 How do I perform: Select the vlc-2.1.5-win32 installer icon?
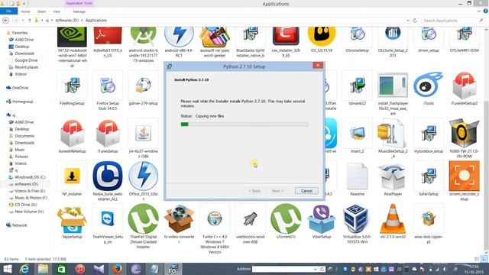pos(393,219)
